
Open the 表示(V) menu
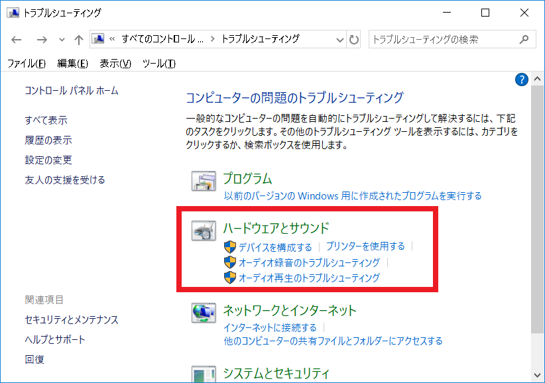115,64
